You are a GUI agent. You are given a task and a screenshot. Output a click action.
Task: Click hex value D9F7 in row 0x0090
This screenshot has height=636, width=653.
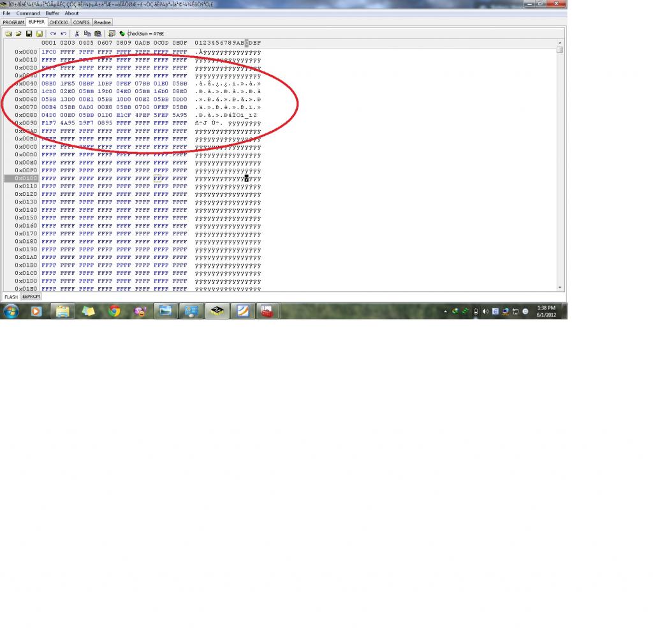(86, 123)
